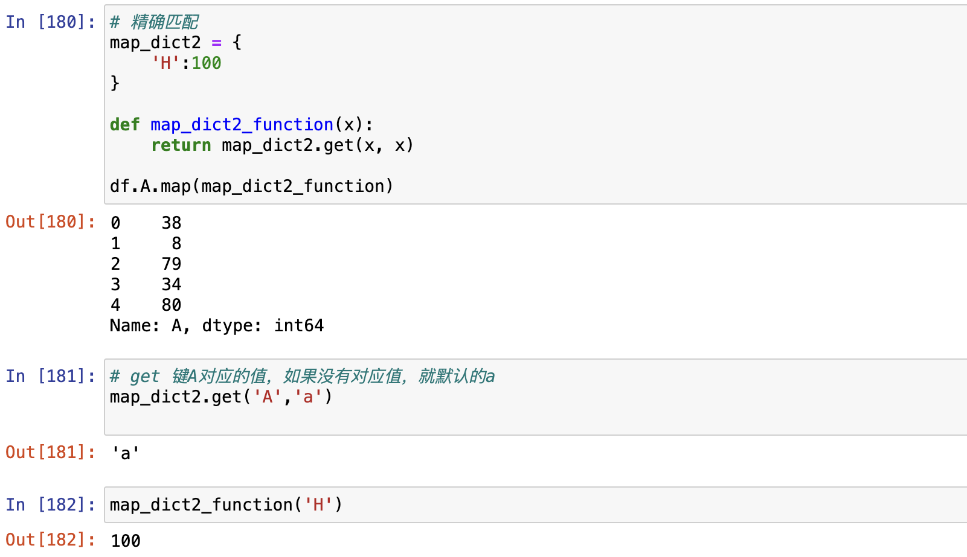Click output row 4 with value 80
Image resolution: width=967 pixels, height=557 pixels.
pyautogui.click(x=146, y=305)
